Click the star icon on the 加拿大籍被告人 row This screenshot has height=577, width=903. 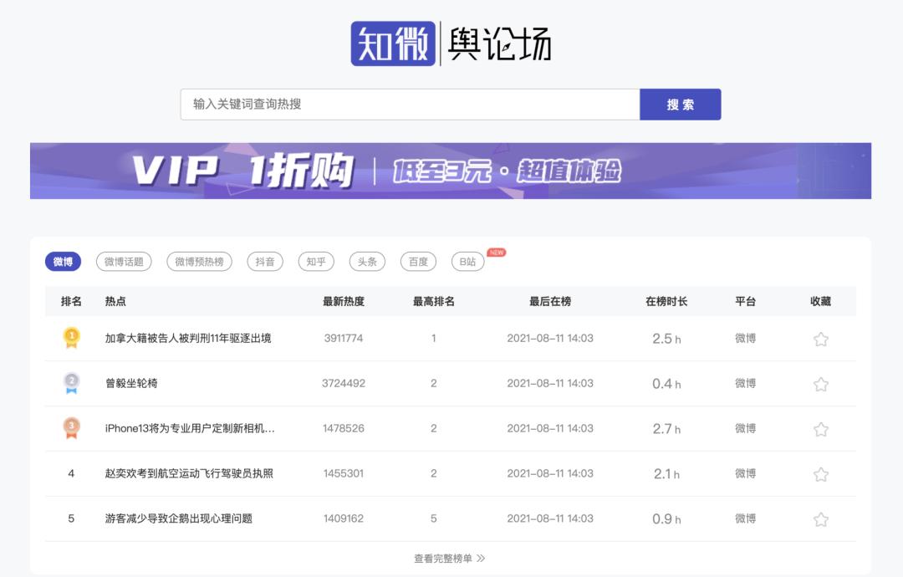point(821,339)
